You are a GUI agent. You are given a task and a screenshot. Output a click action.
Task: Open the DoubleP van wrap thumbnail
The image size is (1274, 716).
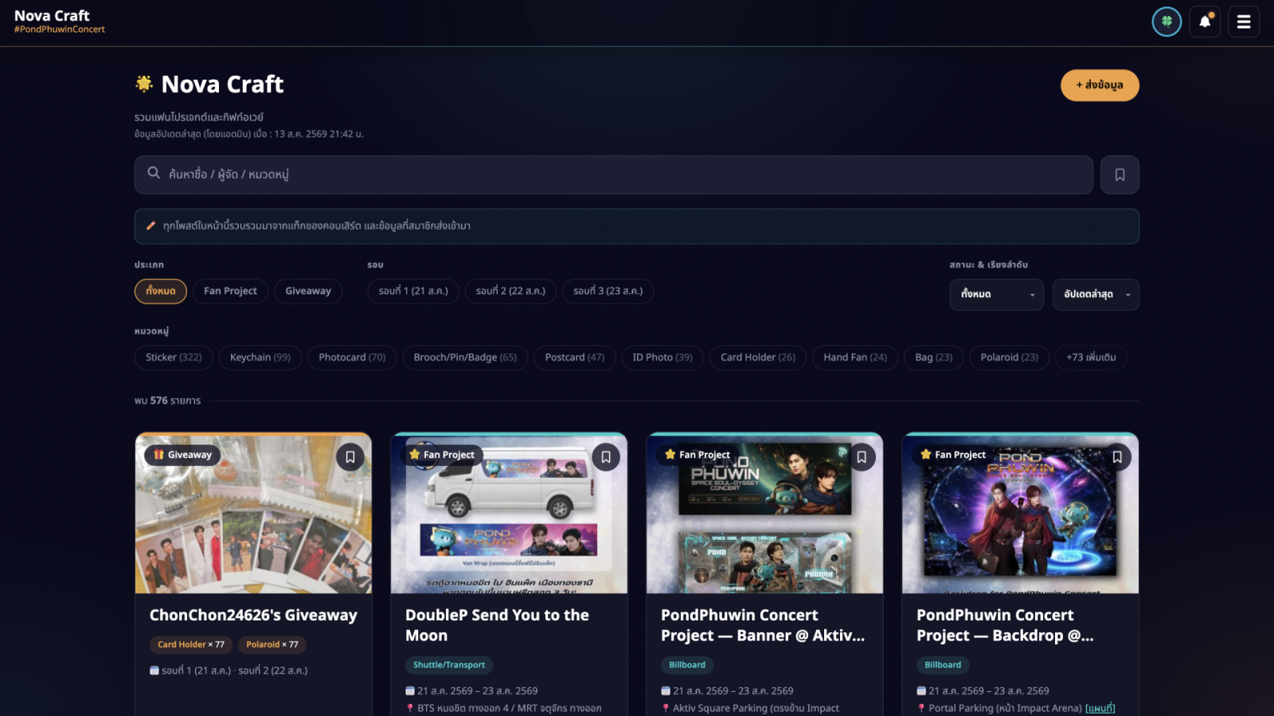[509, 515]
